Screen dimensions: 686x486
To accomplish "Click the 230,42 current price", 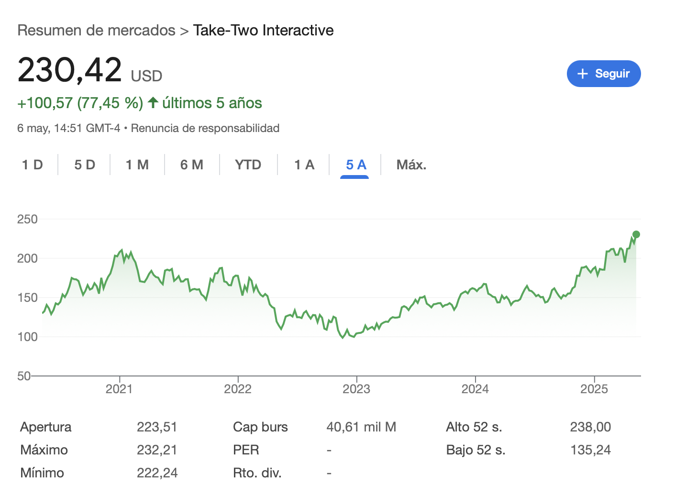I will [70, 70].
